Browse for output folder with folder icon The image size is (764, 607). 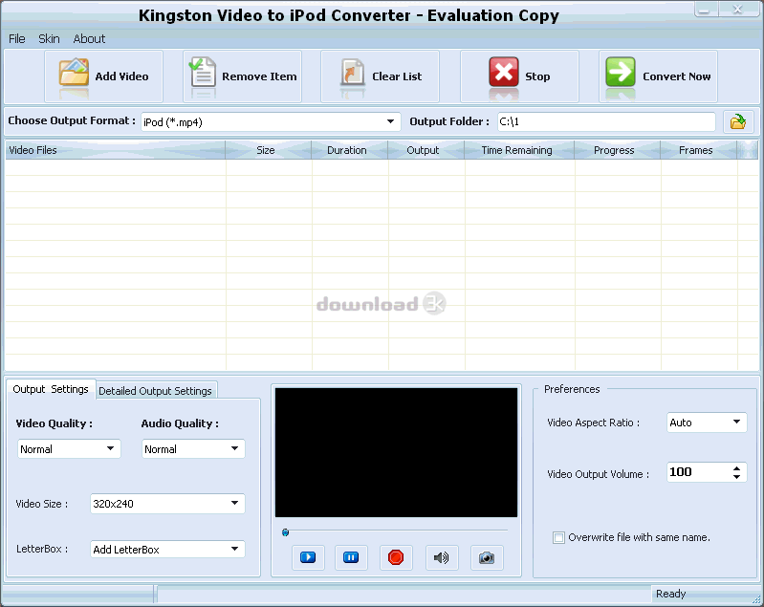pyautogui.click(x=738, y=121)
